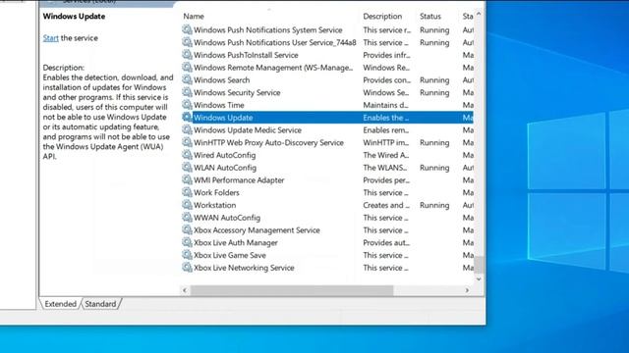Viewport: 629px width, 353px height.
Task: Click the WLAN AutoConfig service icon
Action: point(187,168)
